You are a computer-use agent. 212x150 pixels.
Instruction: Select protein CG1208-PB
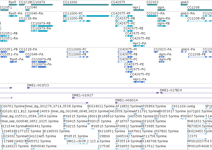click(200, 57)
